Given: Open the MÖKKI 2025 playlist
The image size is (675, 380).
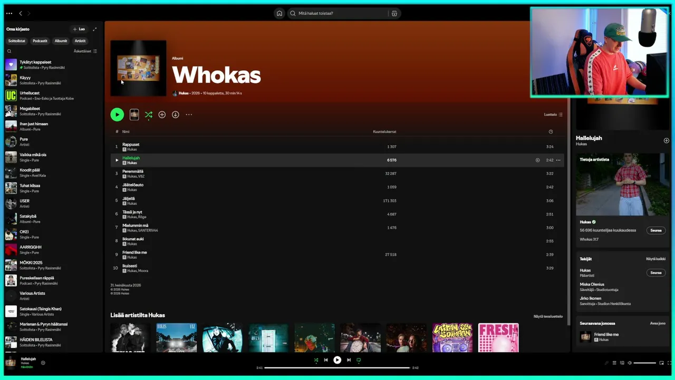Looking at the screenshot, I should [x=52, y=265].
